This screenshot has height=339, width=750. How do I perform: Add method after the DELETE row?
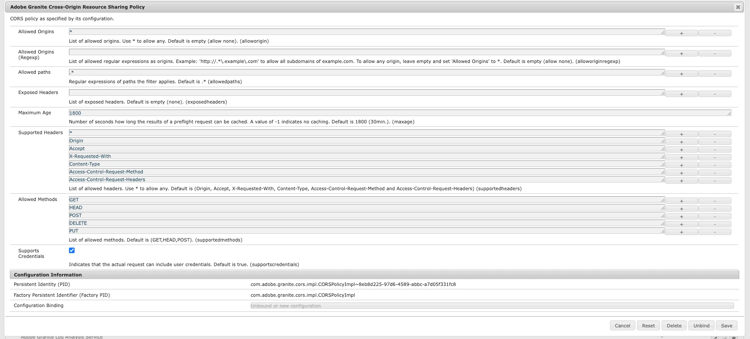681,224
